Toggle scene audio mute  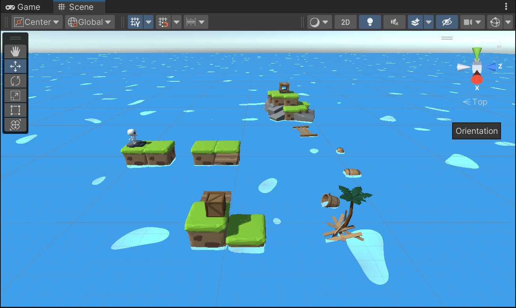(394, 22)
